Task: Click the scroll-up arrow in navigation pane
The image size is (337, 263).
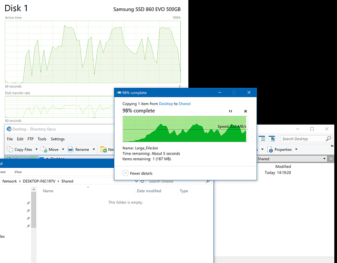Action: pyautogui.click(x=34, y=189)
